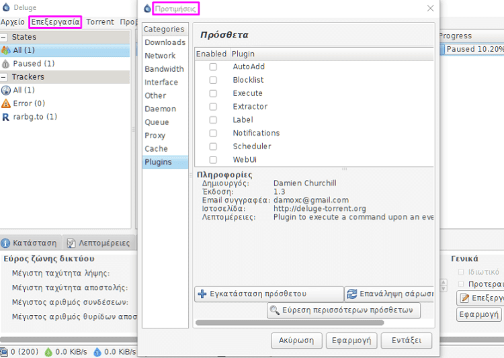Collapse the States section
504x358 pixels.
pyautogui.click(x=4, y=38)
